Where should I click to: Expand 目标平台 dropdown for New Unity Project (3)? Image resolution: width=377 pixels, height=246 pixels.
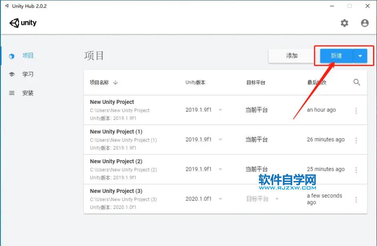[x=277, y=199]
